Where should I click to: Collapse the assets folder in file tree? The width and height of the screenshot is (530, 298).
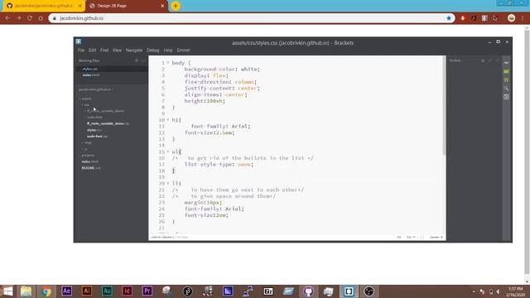pos(85,99)
